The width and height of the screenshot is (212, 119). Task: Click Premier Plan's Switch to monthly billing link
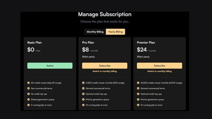159,71
